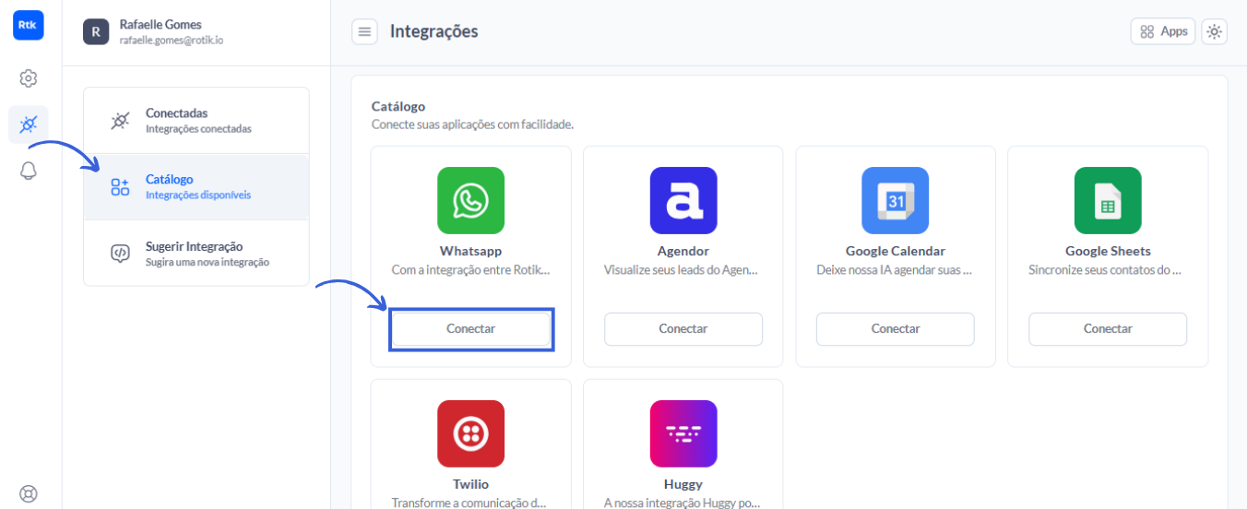Click the Huggy logo icon
1247x509 pixels.
[x=683, y=433]
